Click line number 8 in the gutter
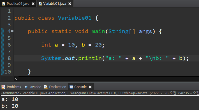Screen dimensions: 199x110 (9, 58)
